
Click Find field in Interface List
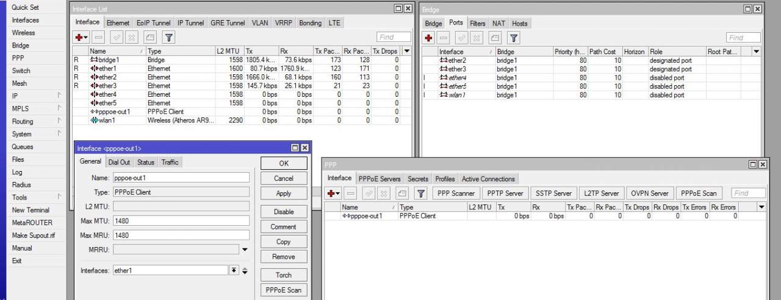(394, 37)
